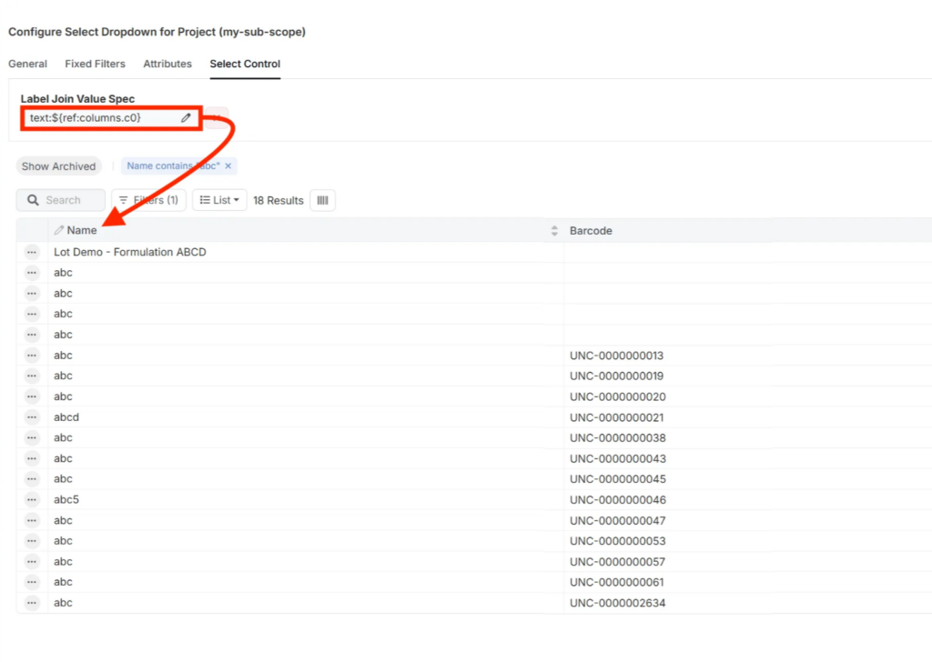932x662 pixels.
Task: Click the Barcode column header
Action: (x=591, y=231)
